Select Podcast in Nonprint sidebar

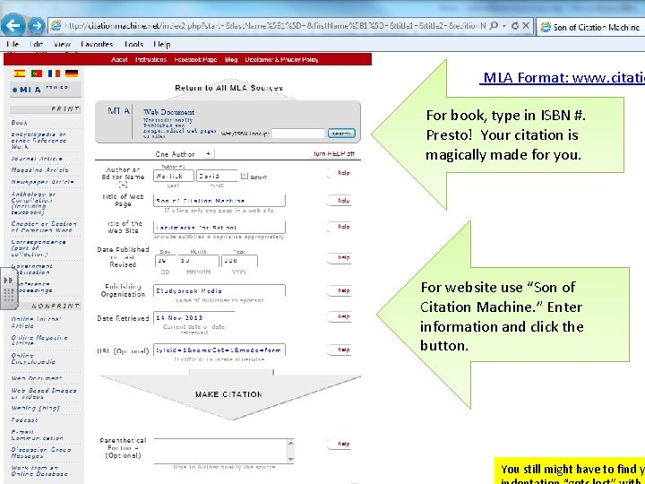point(24,419)
